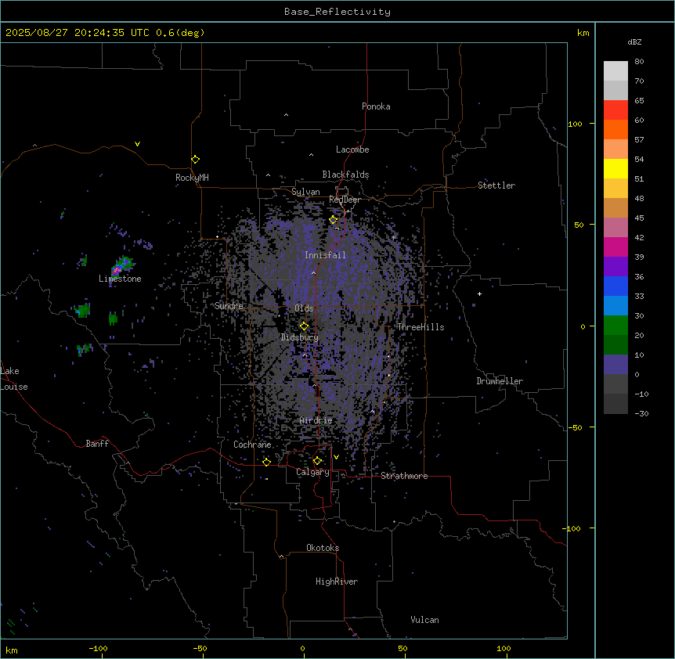Click the white asterisk marker east of Innisfail
This screenshot has height=659, width=675.
coord(393,237)
